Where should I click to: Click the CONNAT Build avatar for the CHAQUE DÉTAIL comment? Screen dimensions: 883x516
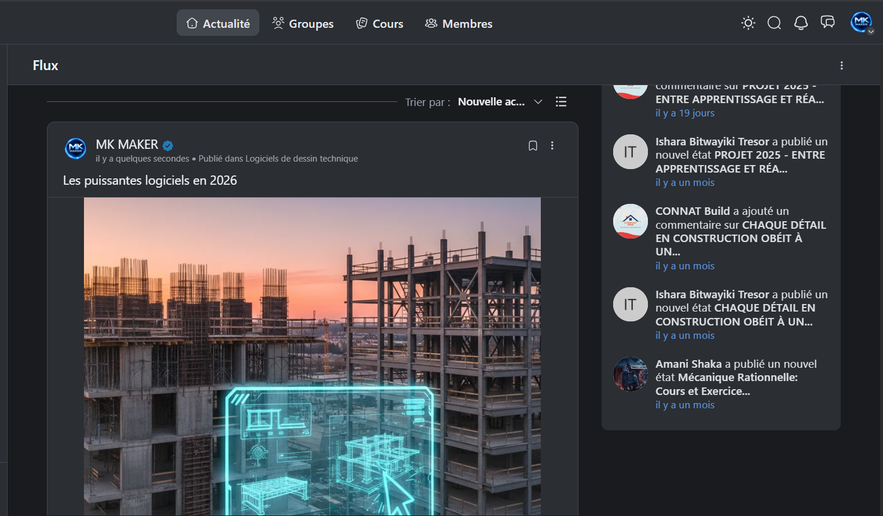coord(630,221)
